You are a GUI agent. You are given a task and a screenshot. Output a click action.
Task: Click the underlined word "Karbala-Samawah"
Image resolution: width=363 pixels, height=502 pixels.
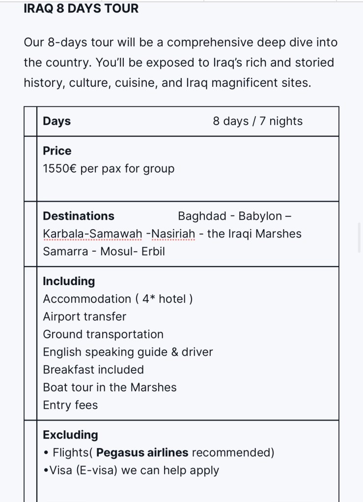(x=93, y=234)
